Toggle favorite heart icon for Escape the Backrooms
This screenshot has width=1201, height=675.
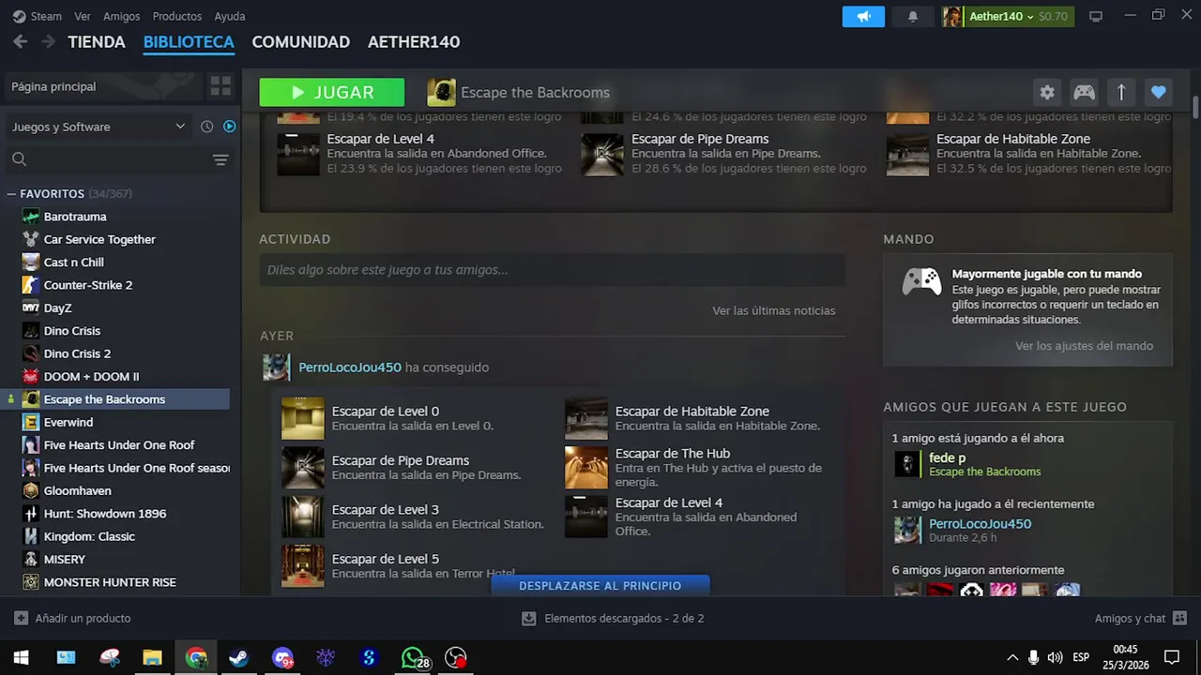(1158, 92)
